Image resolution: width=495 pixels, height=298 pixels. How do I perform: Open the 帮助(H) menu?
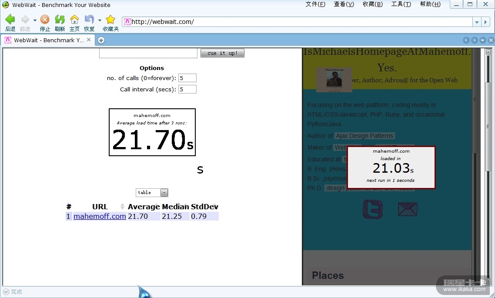[430, 4]
